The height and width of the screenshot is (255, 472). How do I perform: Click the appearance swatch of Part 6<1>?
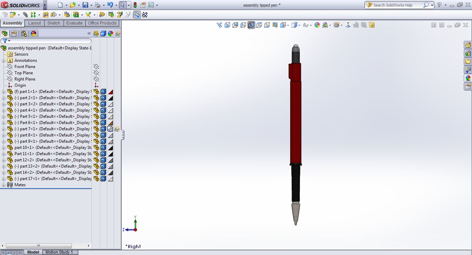(x=111, y=123)
